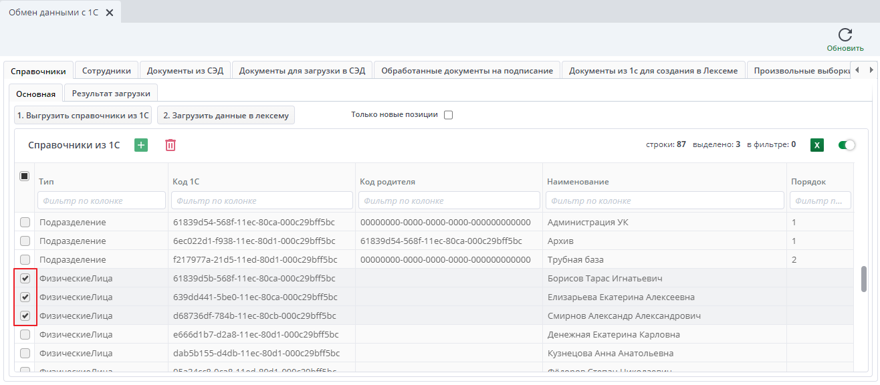Close the Обмен данными с 1С tab
880x385 pixels.
pyautogui.click(x=110, y=13)
